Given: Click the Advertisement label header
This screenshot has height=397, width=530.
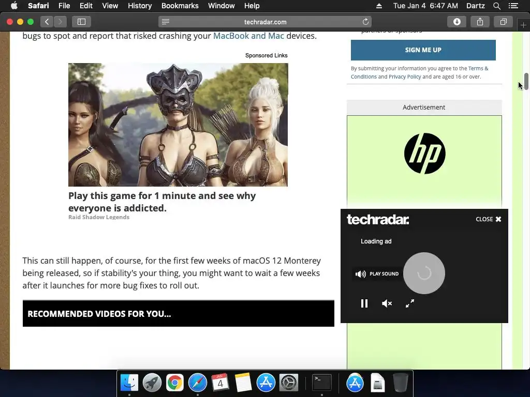Looking at the screenshot, I should pyautogui.click(x=424, y=108).
